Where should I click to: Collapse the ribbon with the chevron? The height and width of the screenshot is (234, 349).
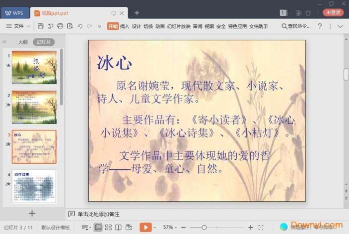click(340, 26)
